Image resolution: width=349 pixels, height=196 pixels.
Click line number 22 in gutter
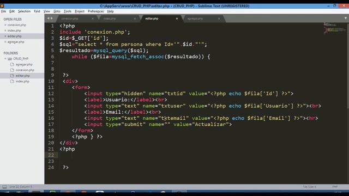click(x=51, y=155)
